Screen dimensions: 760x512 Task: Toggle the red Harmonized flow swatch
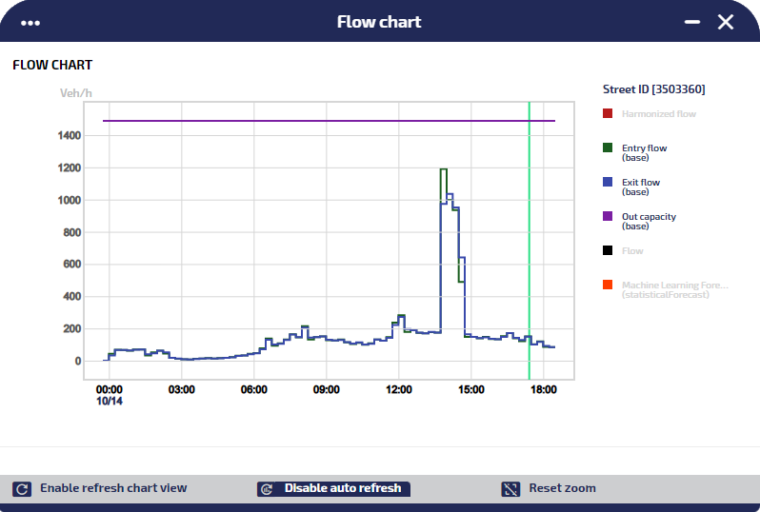[608, 113]
